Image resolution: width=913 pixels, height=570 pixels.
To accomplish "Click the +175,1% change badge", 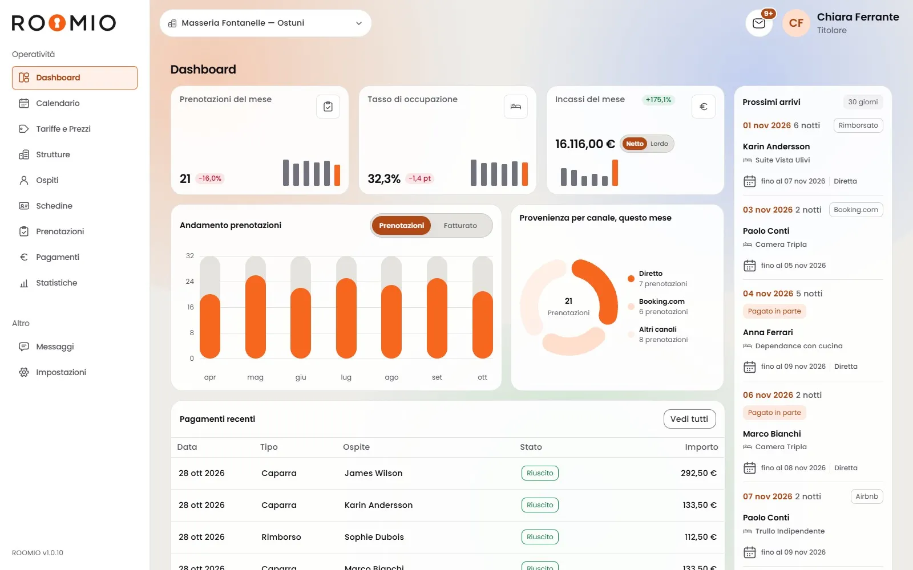I will pyautogui.click(x=659, y=100).
